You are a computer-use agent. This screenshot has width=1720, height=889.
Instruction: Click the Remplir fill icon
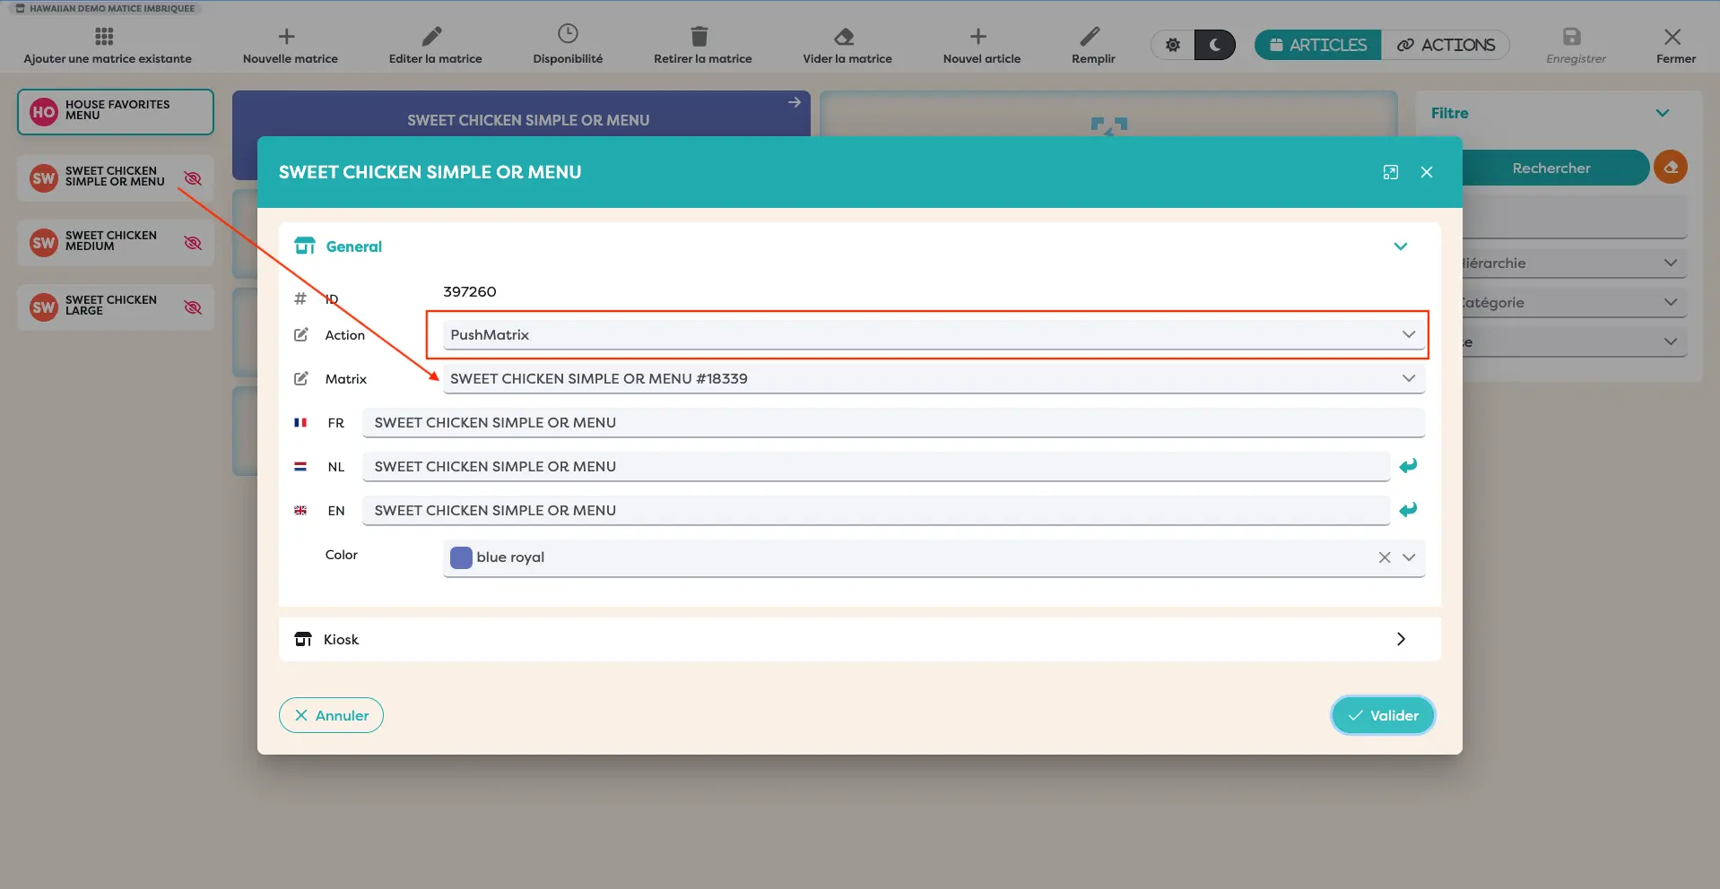click(x=1090, y=37)
